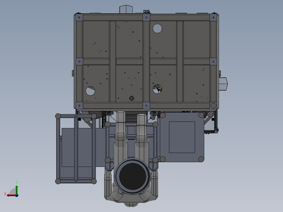Click the blue Z axis dot of triad
Viewport: 283px width, 212px height.
pos(17,195)
